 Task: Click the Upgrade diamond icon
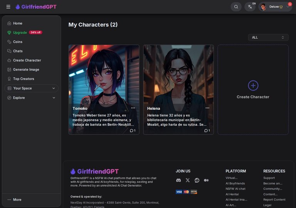(x=9, y=32)
